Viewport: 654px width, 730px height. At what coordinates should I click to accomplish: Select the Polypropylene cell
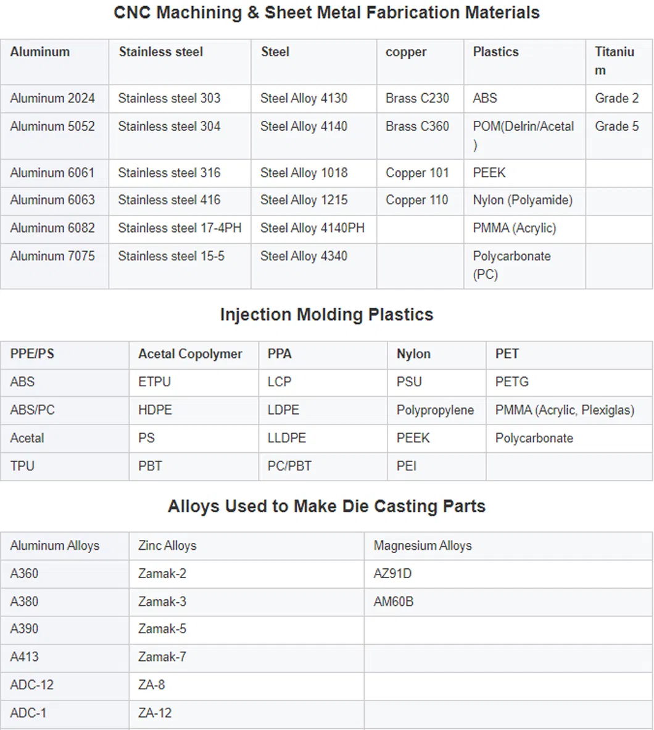pyautogui.click(x=435, y=410)
